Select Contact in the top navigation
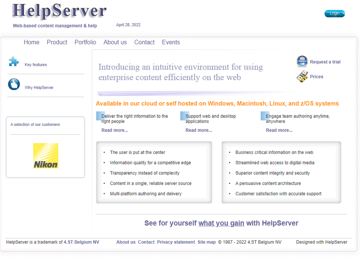Viewport: 360px width, 258px height. pyautogui.click(x=144, y=42)
